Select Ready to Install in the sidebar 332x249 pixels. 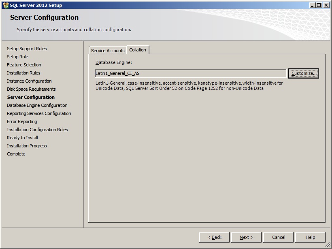tap(22, 138)
